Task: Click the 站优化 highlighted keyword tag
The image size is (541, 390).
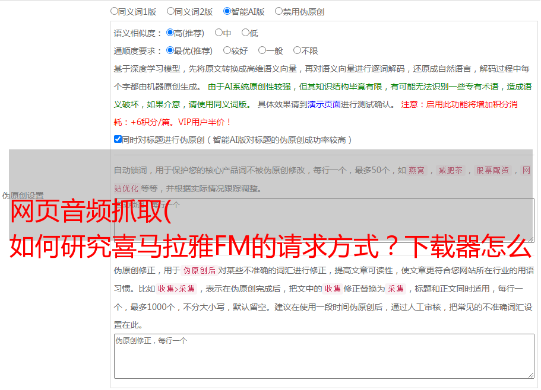Action: 126,188
